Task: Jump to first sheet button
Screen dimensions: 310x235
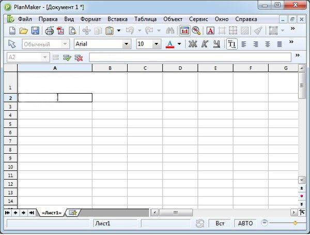Action: (x=7, y=213)
